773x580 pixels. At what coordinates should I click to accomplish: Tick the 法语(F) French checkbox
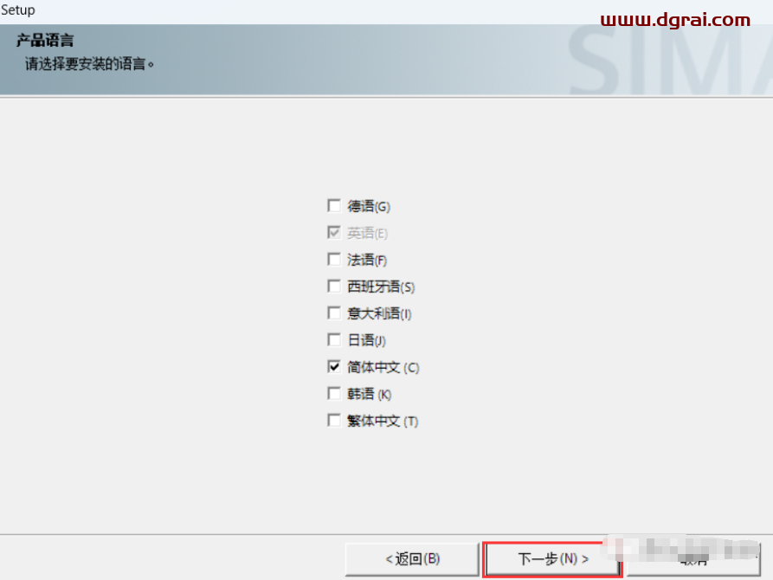coord(333,260)
